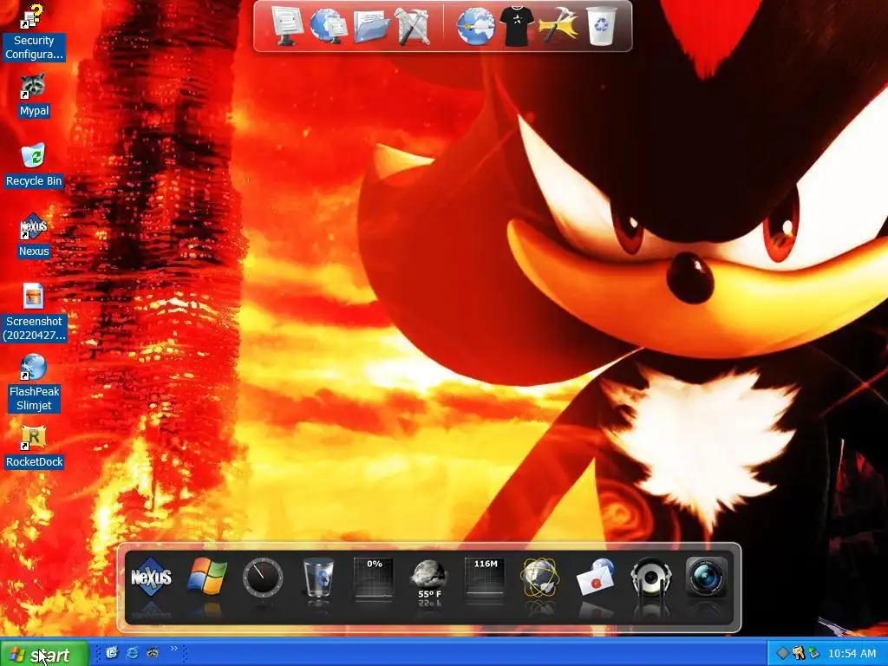Screen dimensions: 888x666
Task: Click the blue globe icon in top dock
Action: point(476,26)
